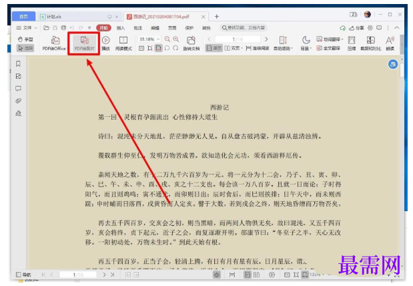Screen dimensions: 413x286
Task: Expand the 背景 dropdown arrow
Action: (310, 49)
